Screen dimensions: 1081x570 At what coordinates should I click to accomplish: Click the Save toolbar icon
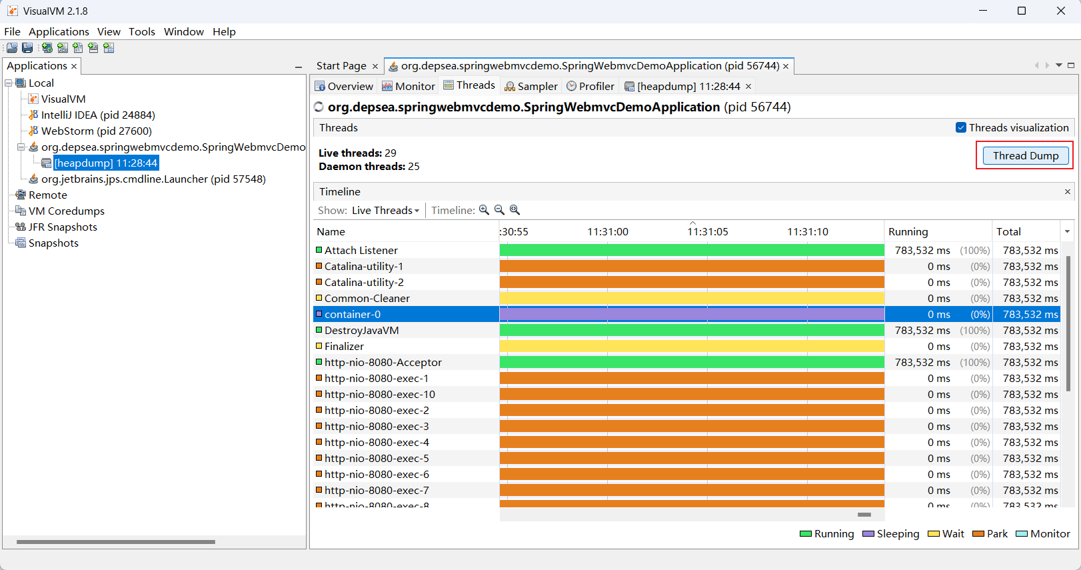point(27,48)
